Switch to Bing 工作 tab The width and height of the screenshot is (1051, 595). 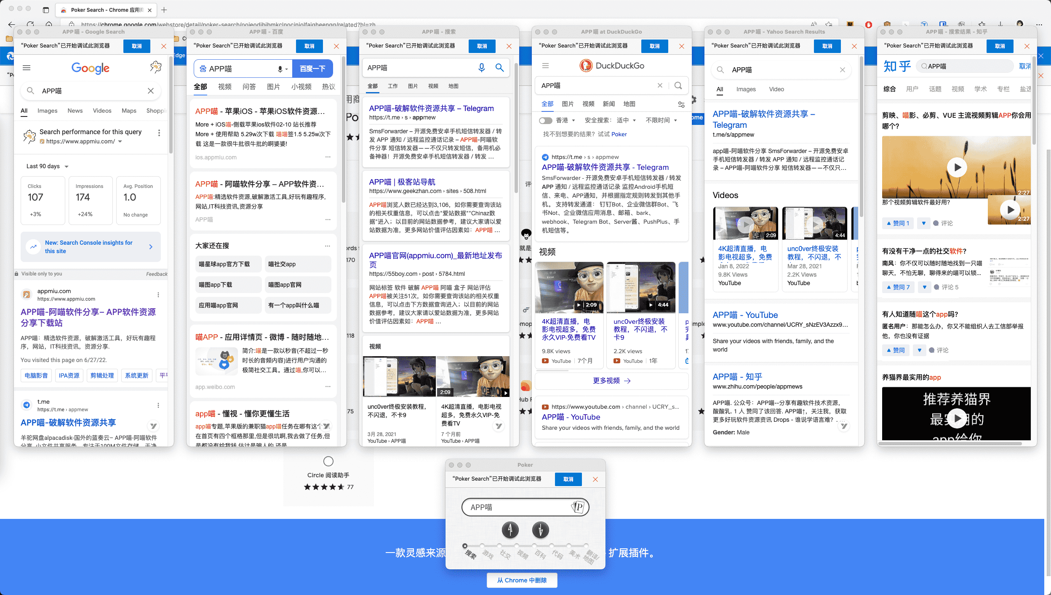[x=392, y=86]
